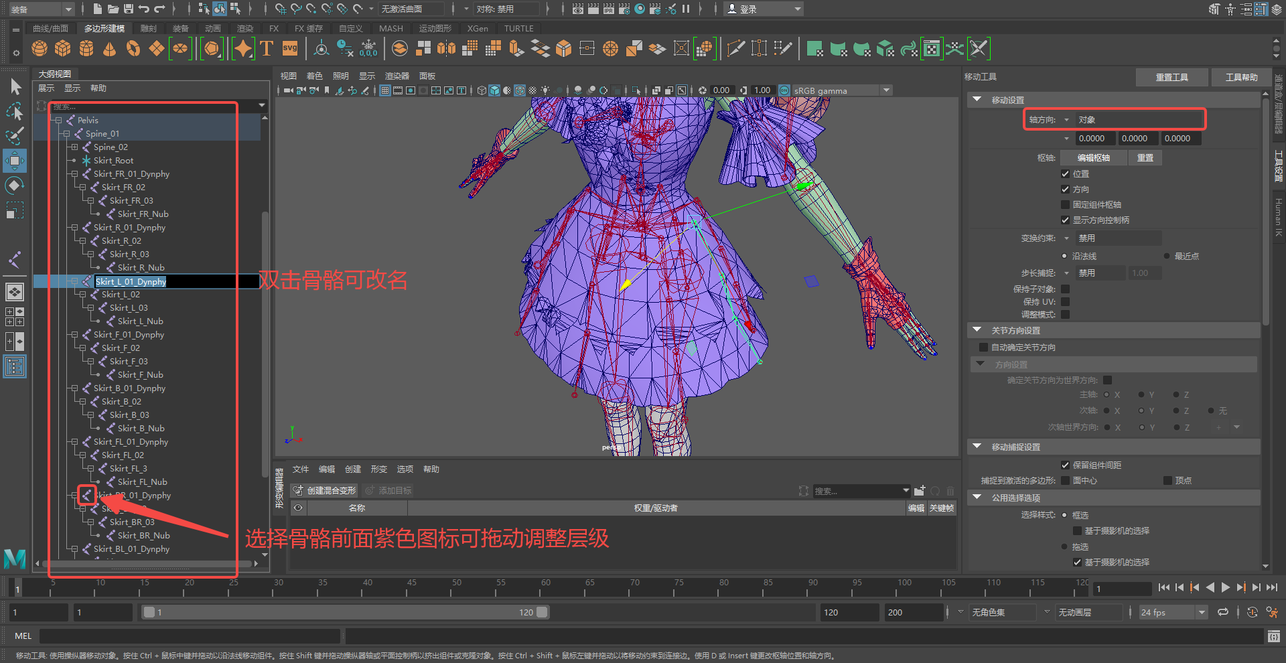Image resolution: width=1286 pixels, height=663 pixels.
Task: Click the 工具帮助 button
Action: [x=1241, y=77]
